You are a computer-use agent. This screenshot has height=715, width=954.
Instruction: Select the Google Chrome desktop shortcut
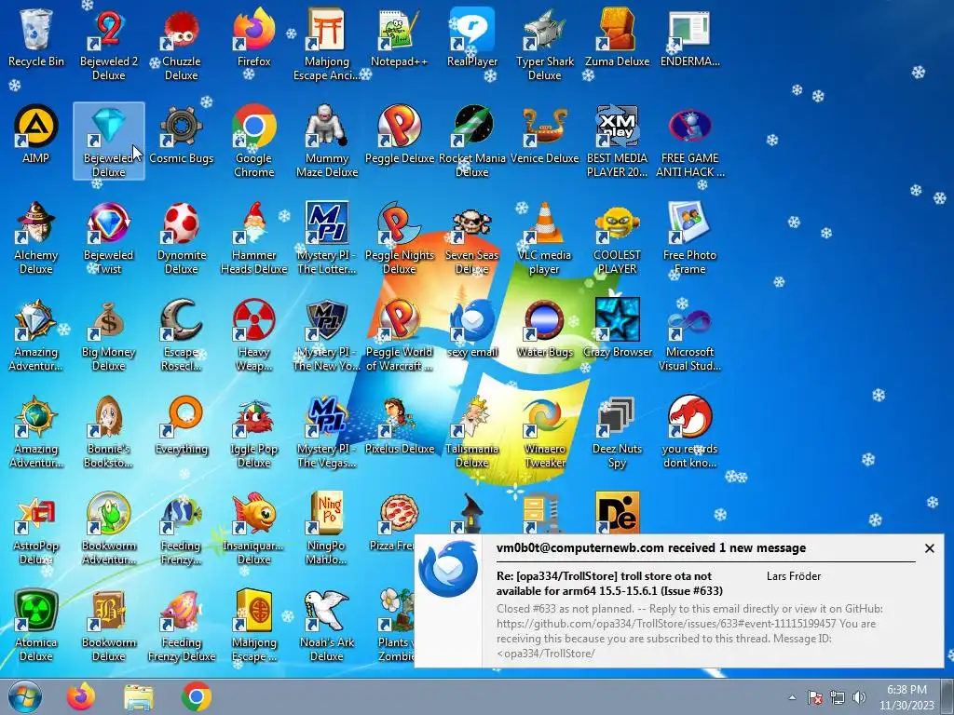coord(254,142)
